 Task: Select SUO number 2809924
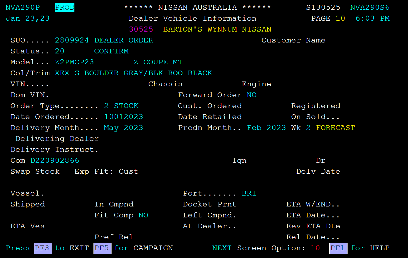[72, 40]
